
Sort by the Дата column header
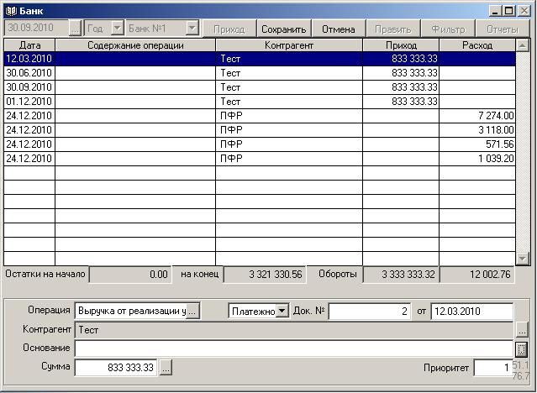click(29, 45)
